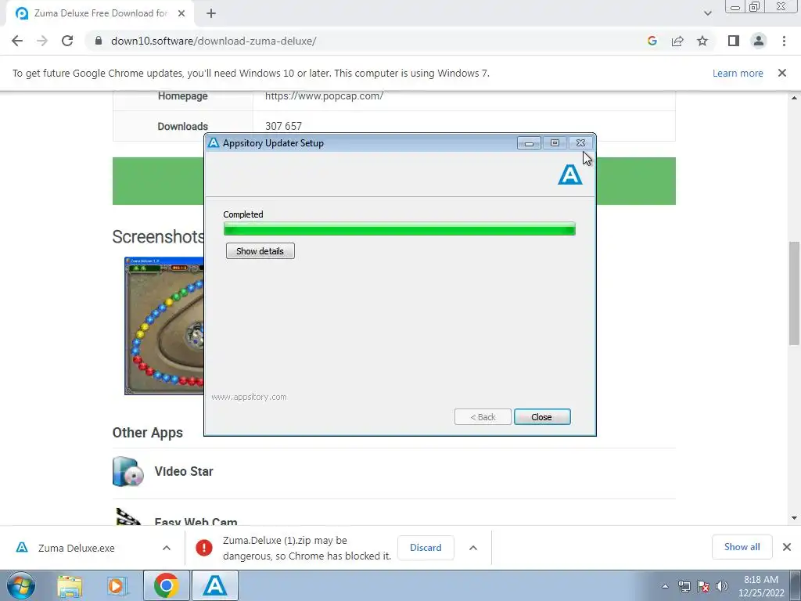Open Windows Explorer from taskbar

click(70, 585)
